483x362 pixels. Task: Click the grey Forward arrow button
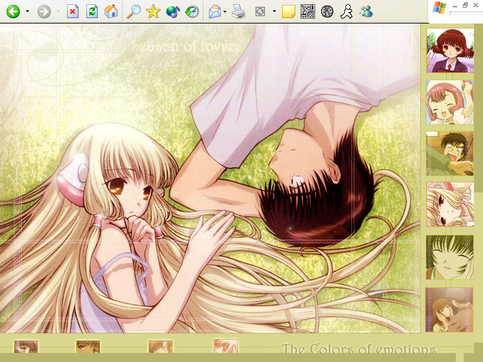pyautogui.click(x=44, y=11)
